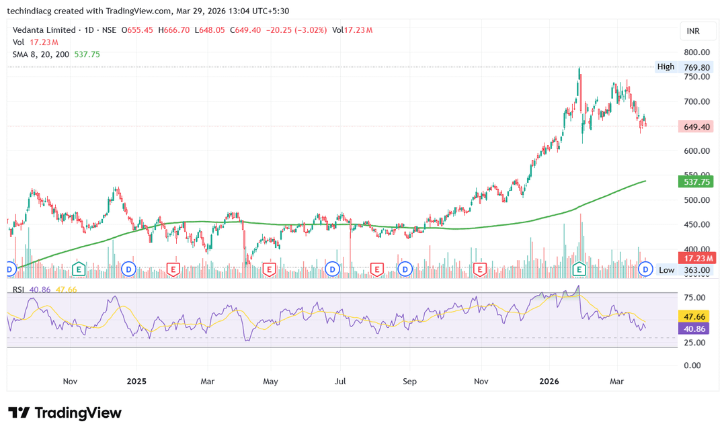This screenshot has width=726, height=434.
Task: Select the H666.70 high value in header
Action: point(174,30)
